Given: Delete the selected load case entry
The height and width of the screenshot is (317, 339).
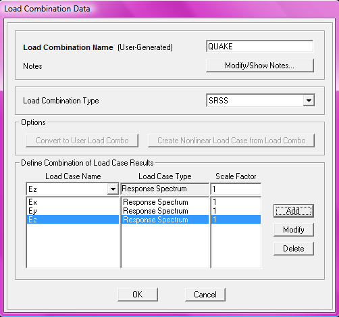Looking at the screenshot, I should (294, 249).
